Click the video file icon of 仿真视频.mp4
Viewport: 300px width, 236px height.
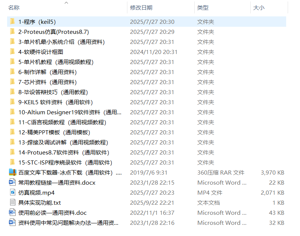pyautogui.click(x=13, y=192)
